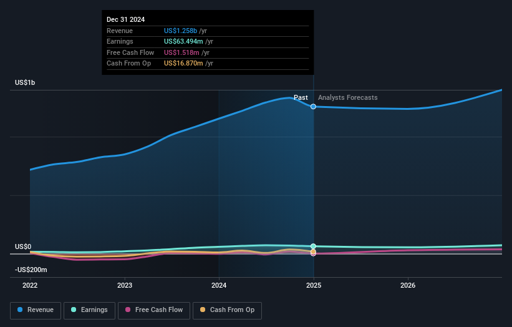Click the orange Cash From Op data point

pos(313,251)
